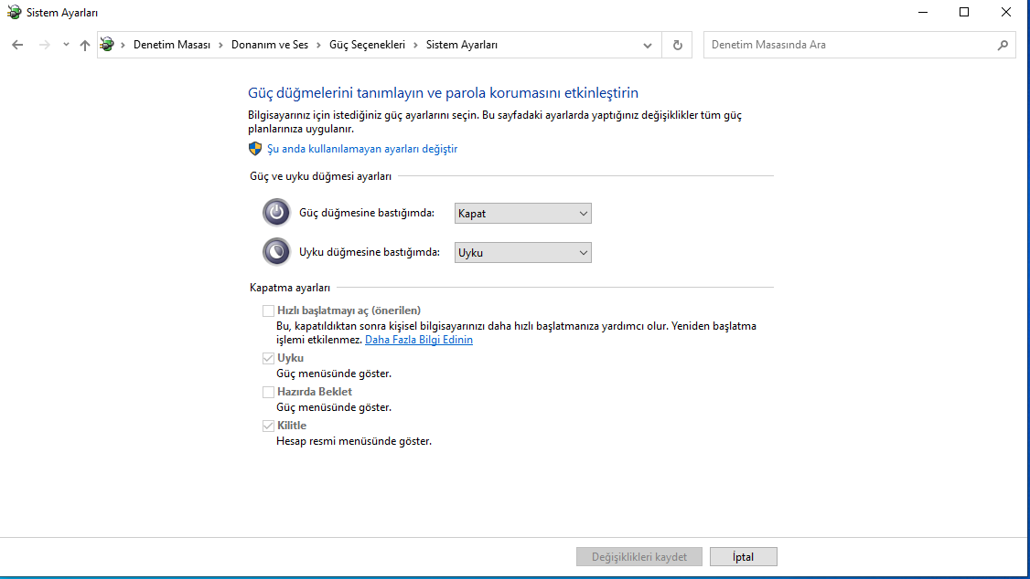Go up one level with the Up arrow

(x=85, y=45)
